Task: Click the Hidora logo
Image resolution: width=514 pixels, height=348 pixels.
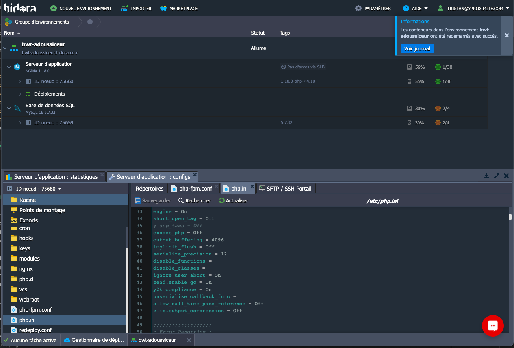Action: pos(20,8)
